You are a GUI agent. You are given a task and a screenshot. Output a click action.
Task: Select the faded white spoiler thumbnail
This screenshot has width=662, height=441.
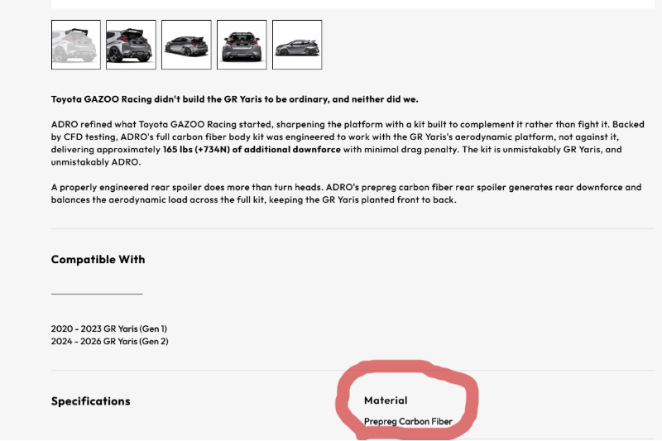point(75,45)
